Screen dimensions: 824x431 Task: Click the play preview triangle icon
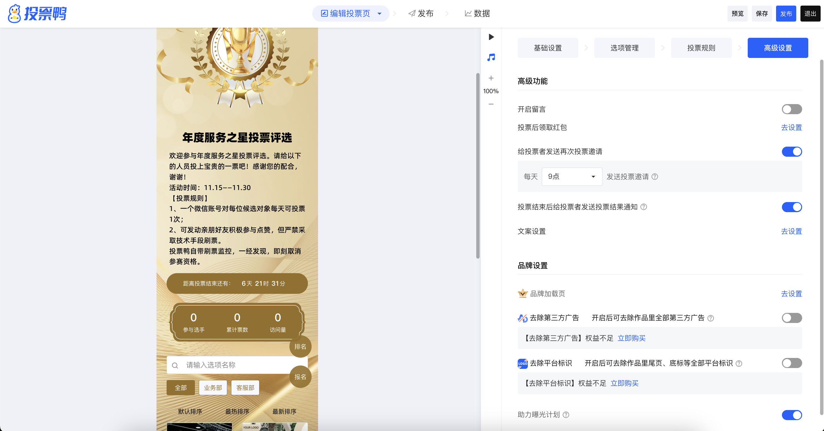tap(491, 37)
